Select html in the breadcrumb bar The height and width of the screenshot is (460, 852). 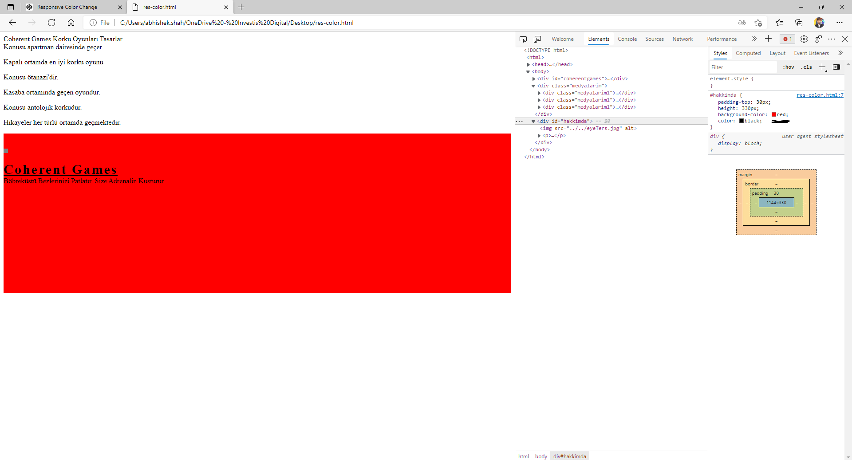pos(524,456)
